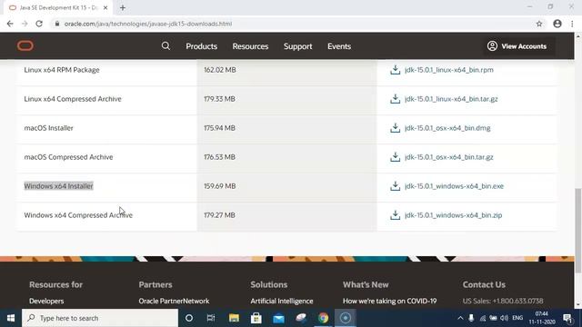Click the Oracle logo icon

[x=25, y=46]
